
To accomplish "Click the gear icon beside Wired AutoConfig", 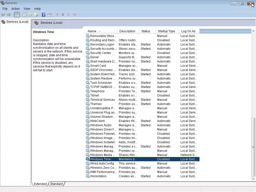I will pyautogui.click(x=88, y=163).
